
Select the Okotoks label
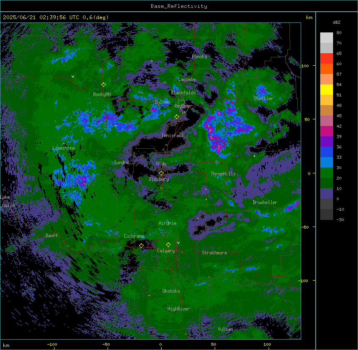pos(171,291)
